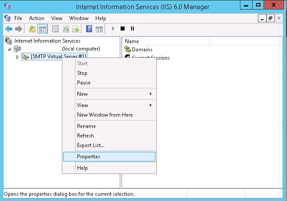Select Export List... in context menu
This screenshot has height=201, width=287.
91,145
